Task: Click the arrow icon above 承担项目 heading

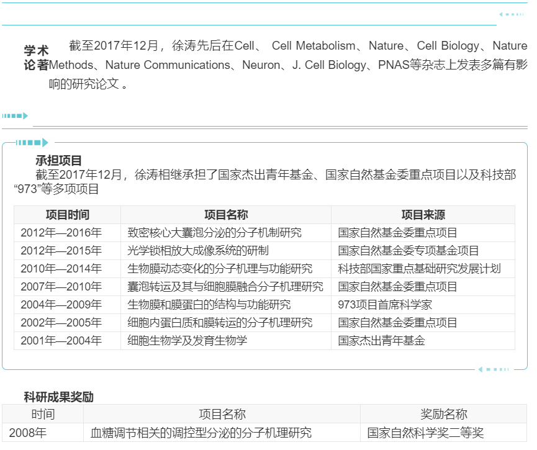Action: 31,143
